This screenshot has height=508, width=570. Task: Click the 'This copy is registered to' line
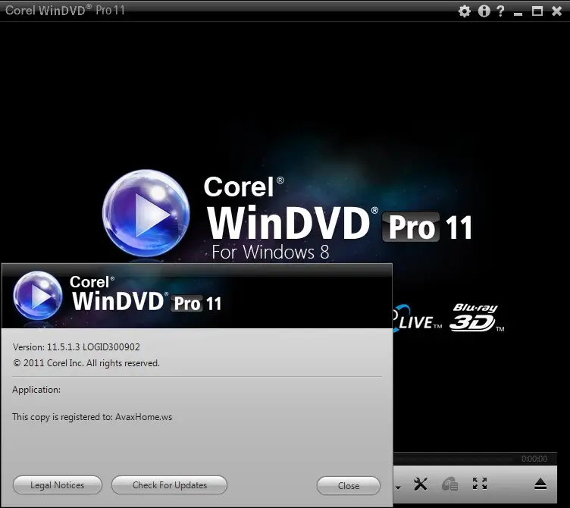(x=92, y=417)
